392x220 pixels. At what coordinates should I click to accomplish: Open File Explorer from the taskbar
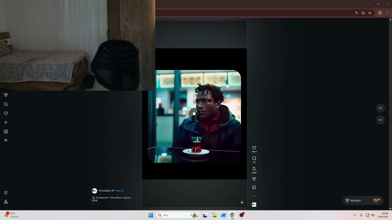(214, 215)
